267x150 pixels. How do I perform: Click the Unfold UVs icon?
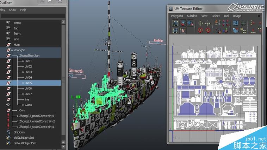tap(236, 31)
